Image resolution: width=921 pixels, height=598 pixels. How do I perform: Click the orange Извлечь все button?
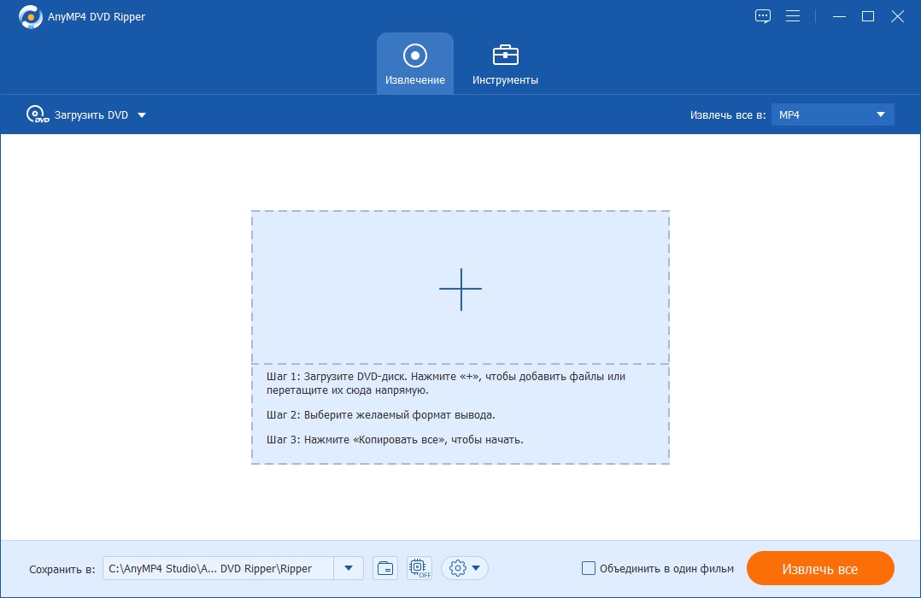(819, 567)
